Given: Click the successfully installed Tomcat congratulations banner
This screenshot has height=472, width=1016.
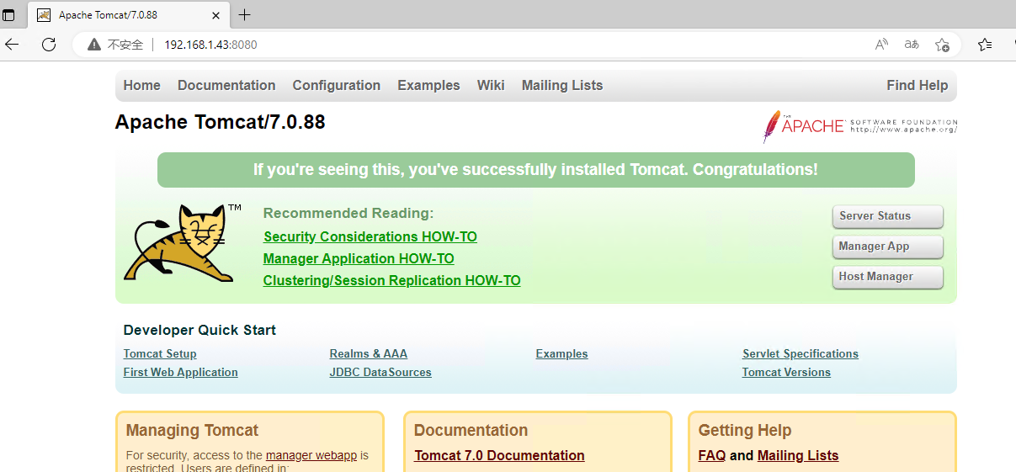Looking at the screenshot, I should point(535,170).
